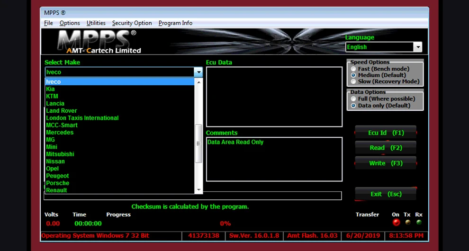Click the 00:00:00 Time reading
469x251 pixels.
point(88,224)
